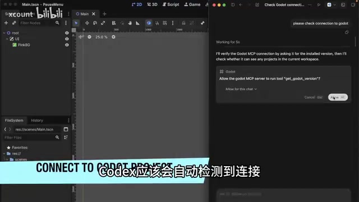This screenshot has height=202, width=359.
Task: Go back in FileSystem path history
Action: (5, 130)
